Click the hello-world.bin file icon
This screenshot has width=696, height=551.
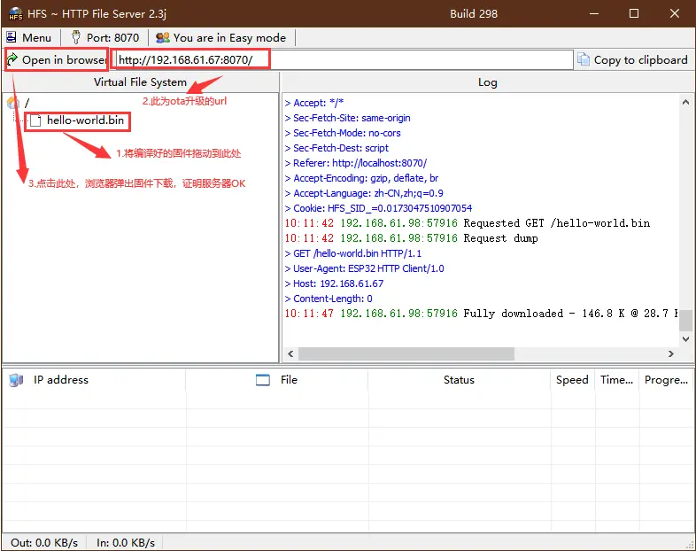tap(36, 120)
